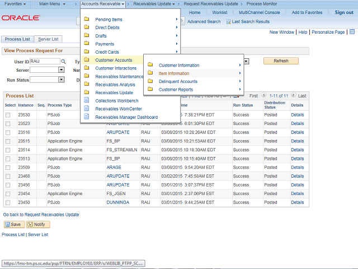
Task: Open the Run Status dropdown
Action: click(61, 80)
